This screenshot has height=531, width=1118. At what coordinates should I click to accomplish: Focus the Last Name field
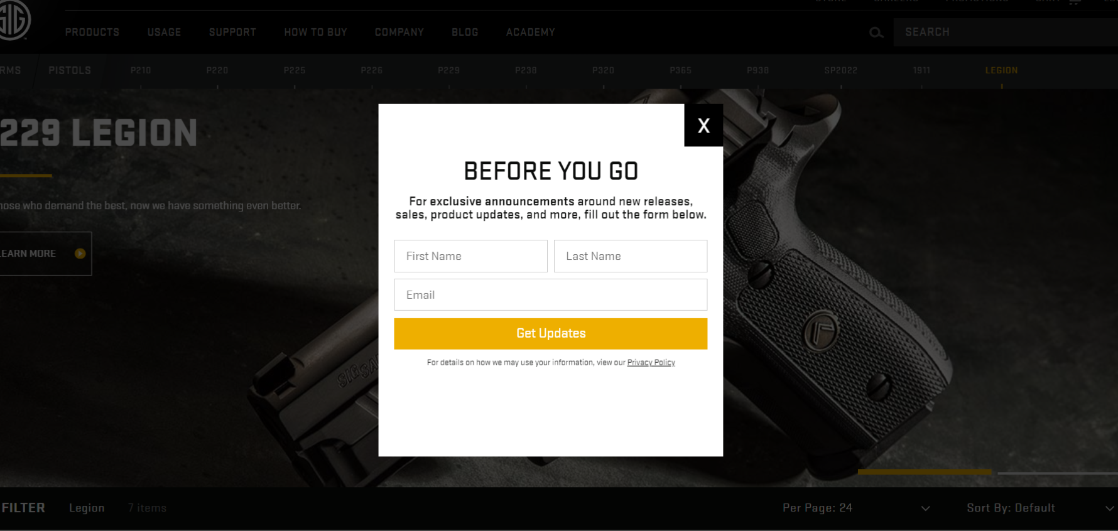coord(631,256)
